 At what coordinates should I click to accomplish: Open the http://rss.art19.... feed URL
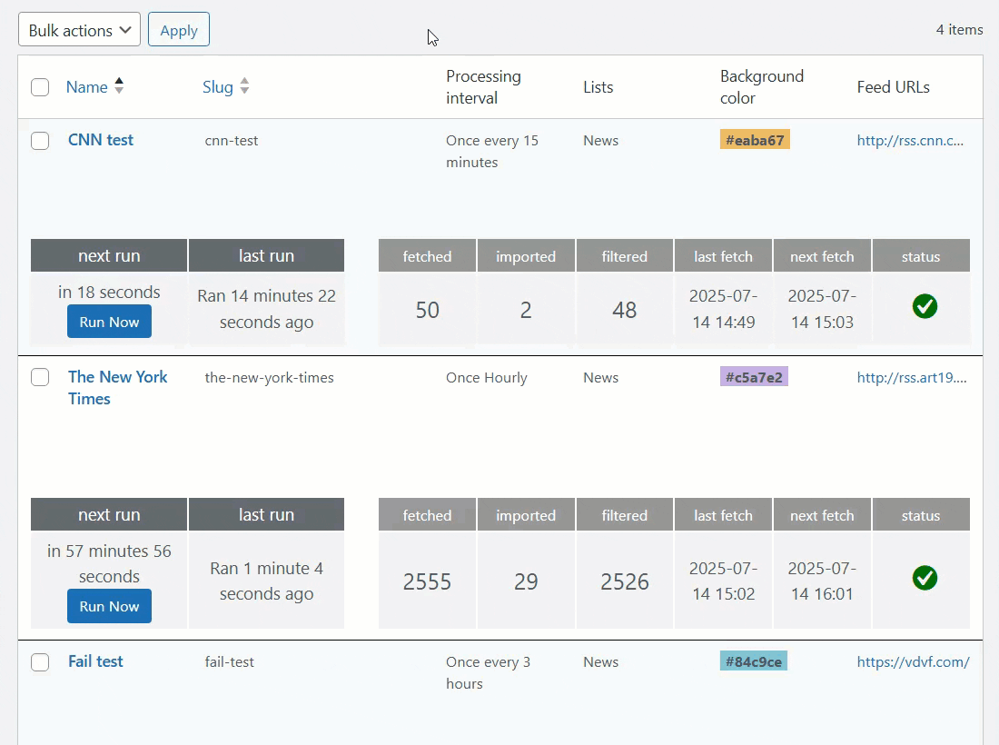coord(912,377)
